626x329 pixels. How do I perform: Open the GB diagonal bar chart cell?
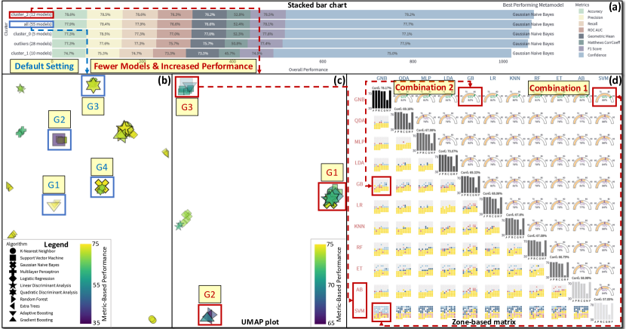tap(471, 184)
